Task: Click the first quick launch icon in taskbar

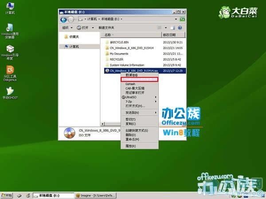Action: coord(20,195)
